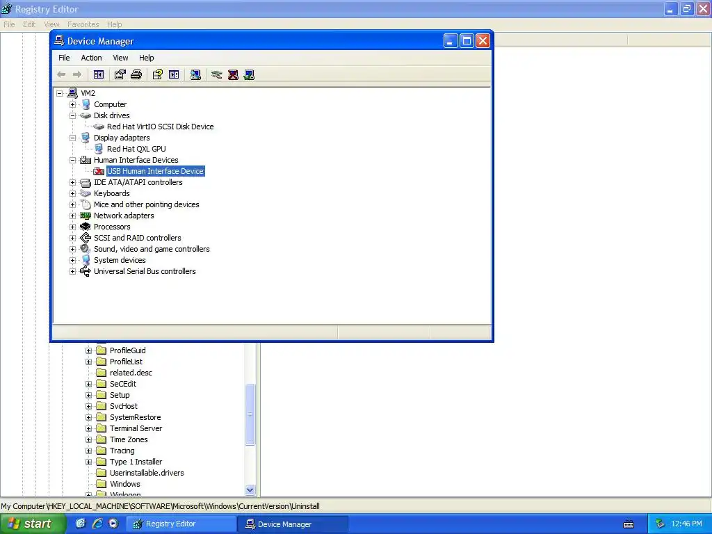Collapse the Display adapters category

point(72,138)
